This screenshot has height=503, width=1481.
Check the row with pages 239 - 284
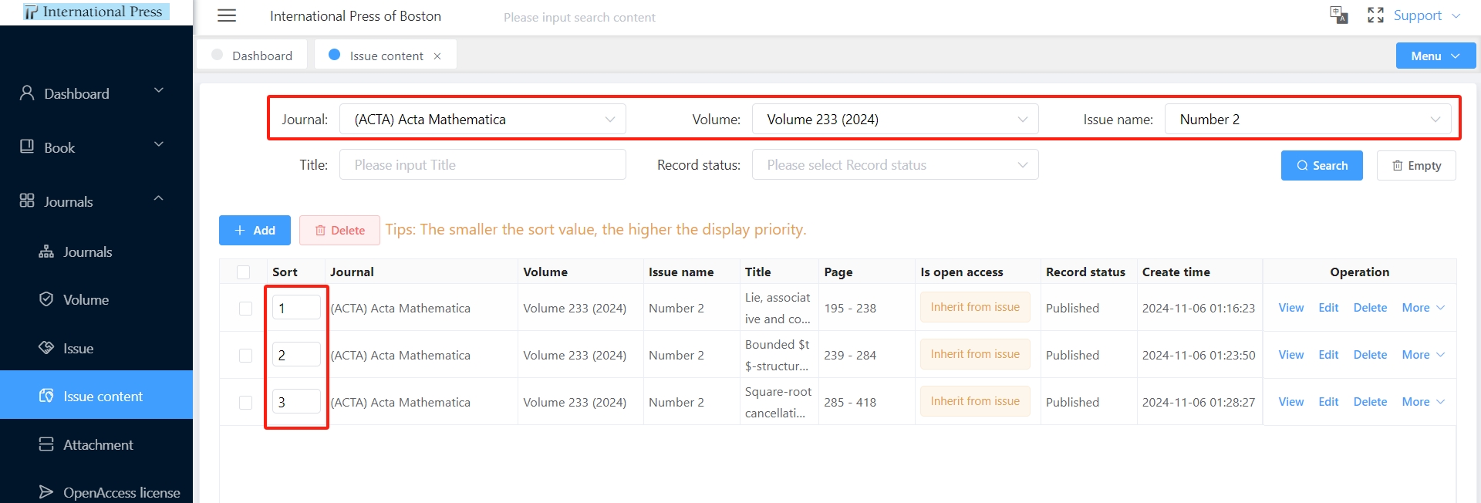[246, 356]
